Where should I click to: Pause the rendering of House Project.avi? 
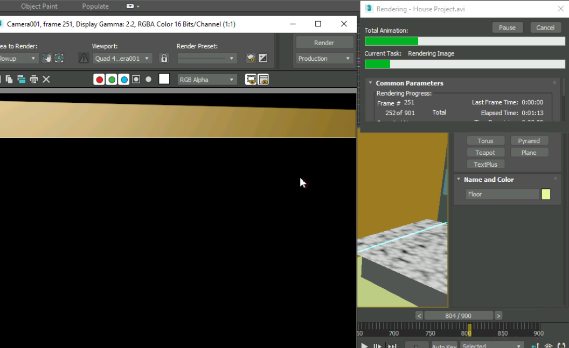(x=507, y=27)
